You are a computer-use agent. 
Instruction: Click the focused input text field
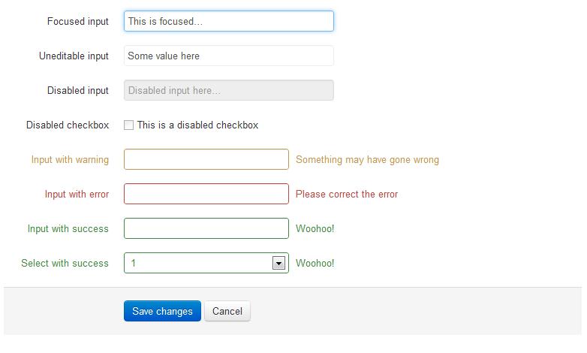(229, 21)
